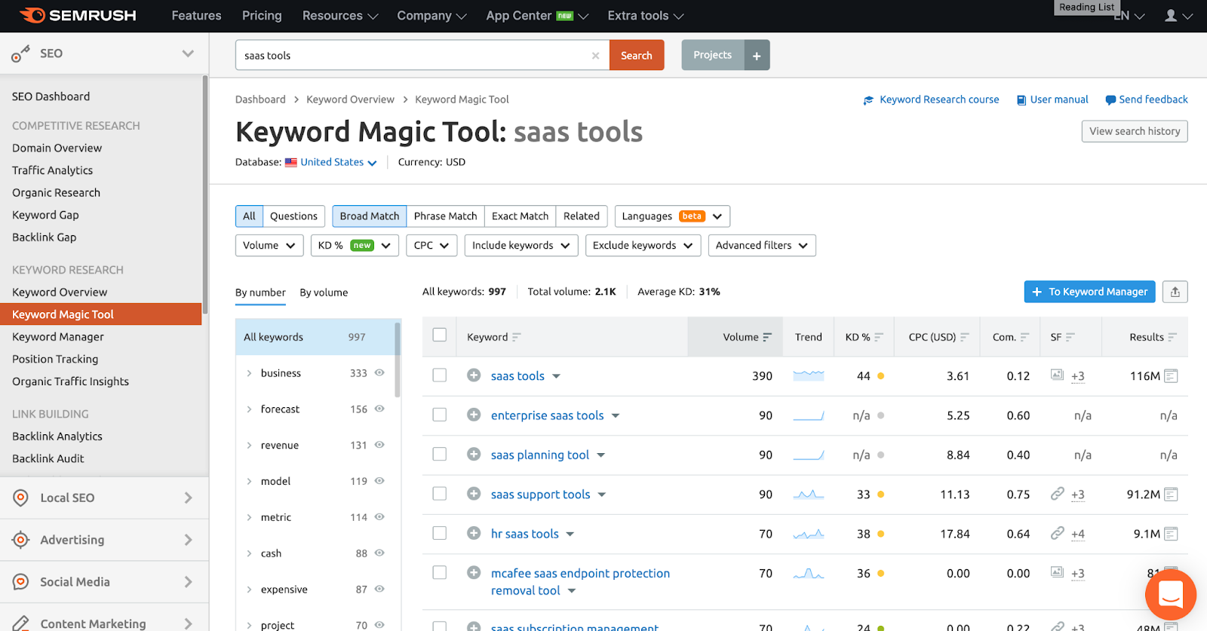Screen dimensions: 1207x631
Task: Open SERP results icon for 'saas tools' row
Action: tap(1171, 376)
